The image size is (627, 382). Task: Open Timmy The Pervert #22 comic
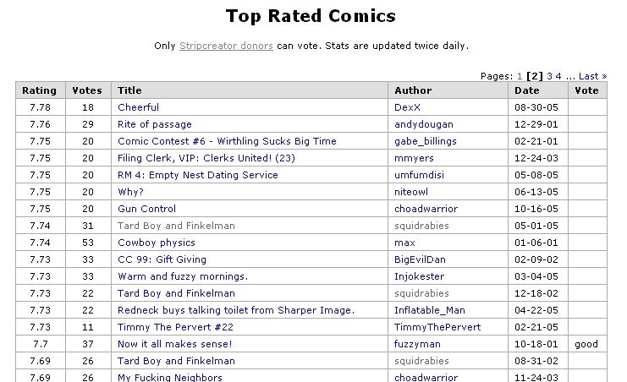(175, 327)
